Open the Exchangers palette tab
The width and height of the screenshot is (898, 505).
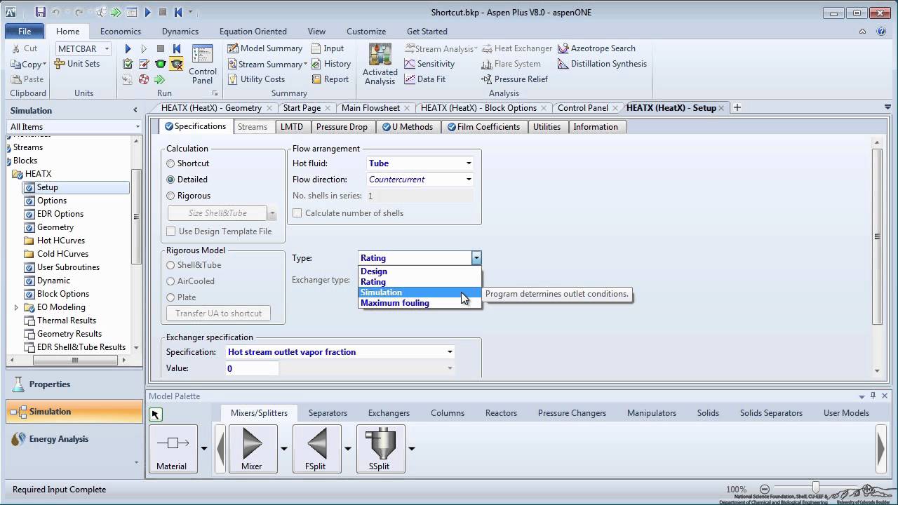tap(389, 413)
